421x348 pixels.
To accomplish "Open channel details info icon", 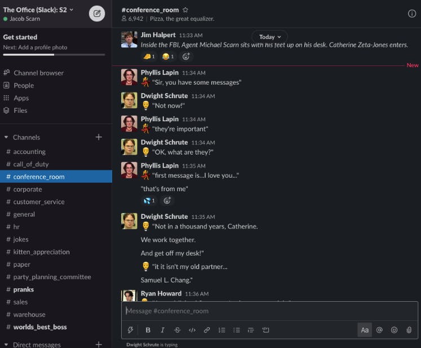I will click(411, 14).
